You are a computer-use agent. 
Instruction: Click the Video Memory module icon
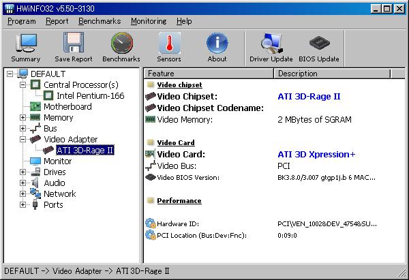(150, 119)
